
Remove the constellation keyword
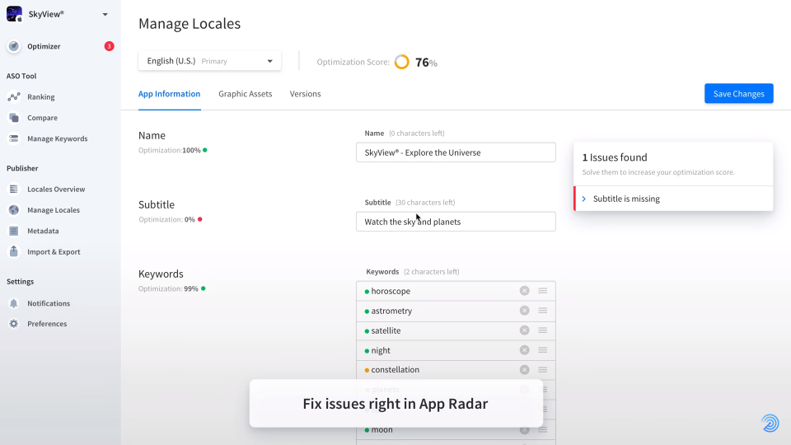click(x=525, y=370)
